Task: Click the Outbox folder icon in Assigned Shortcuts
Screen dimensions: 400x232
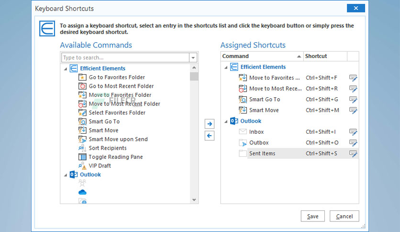Action: (x=243, y=142)
